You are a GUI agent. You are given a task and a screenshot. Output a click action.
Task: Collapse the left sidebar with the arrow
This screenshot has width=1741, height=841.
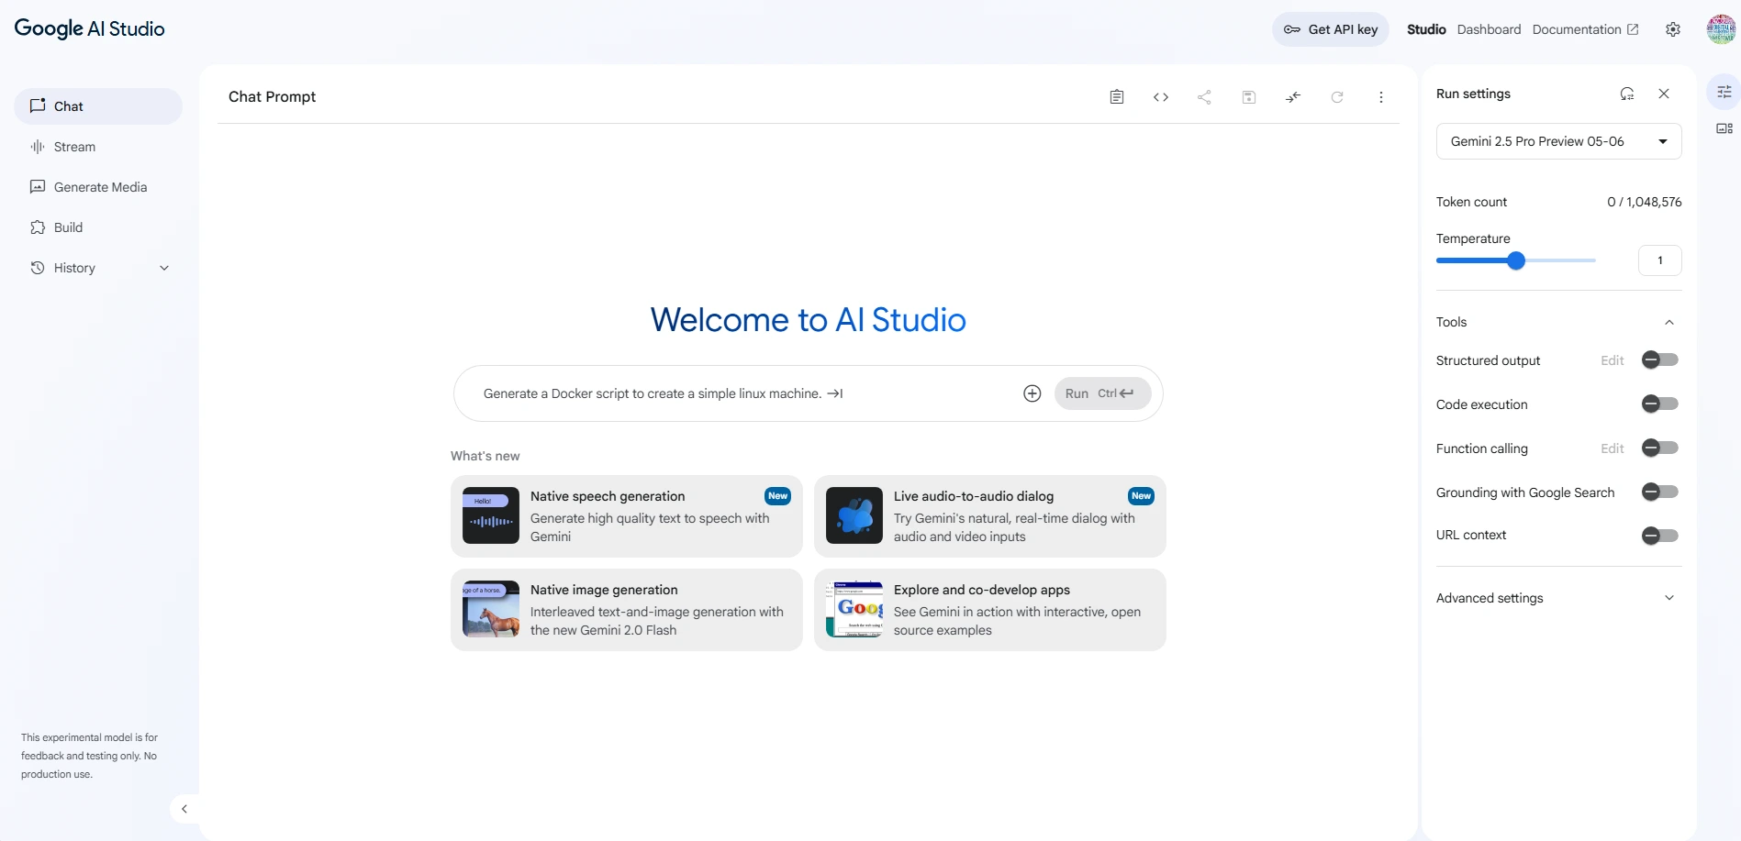pos(184,809)
